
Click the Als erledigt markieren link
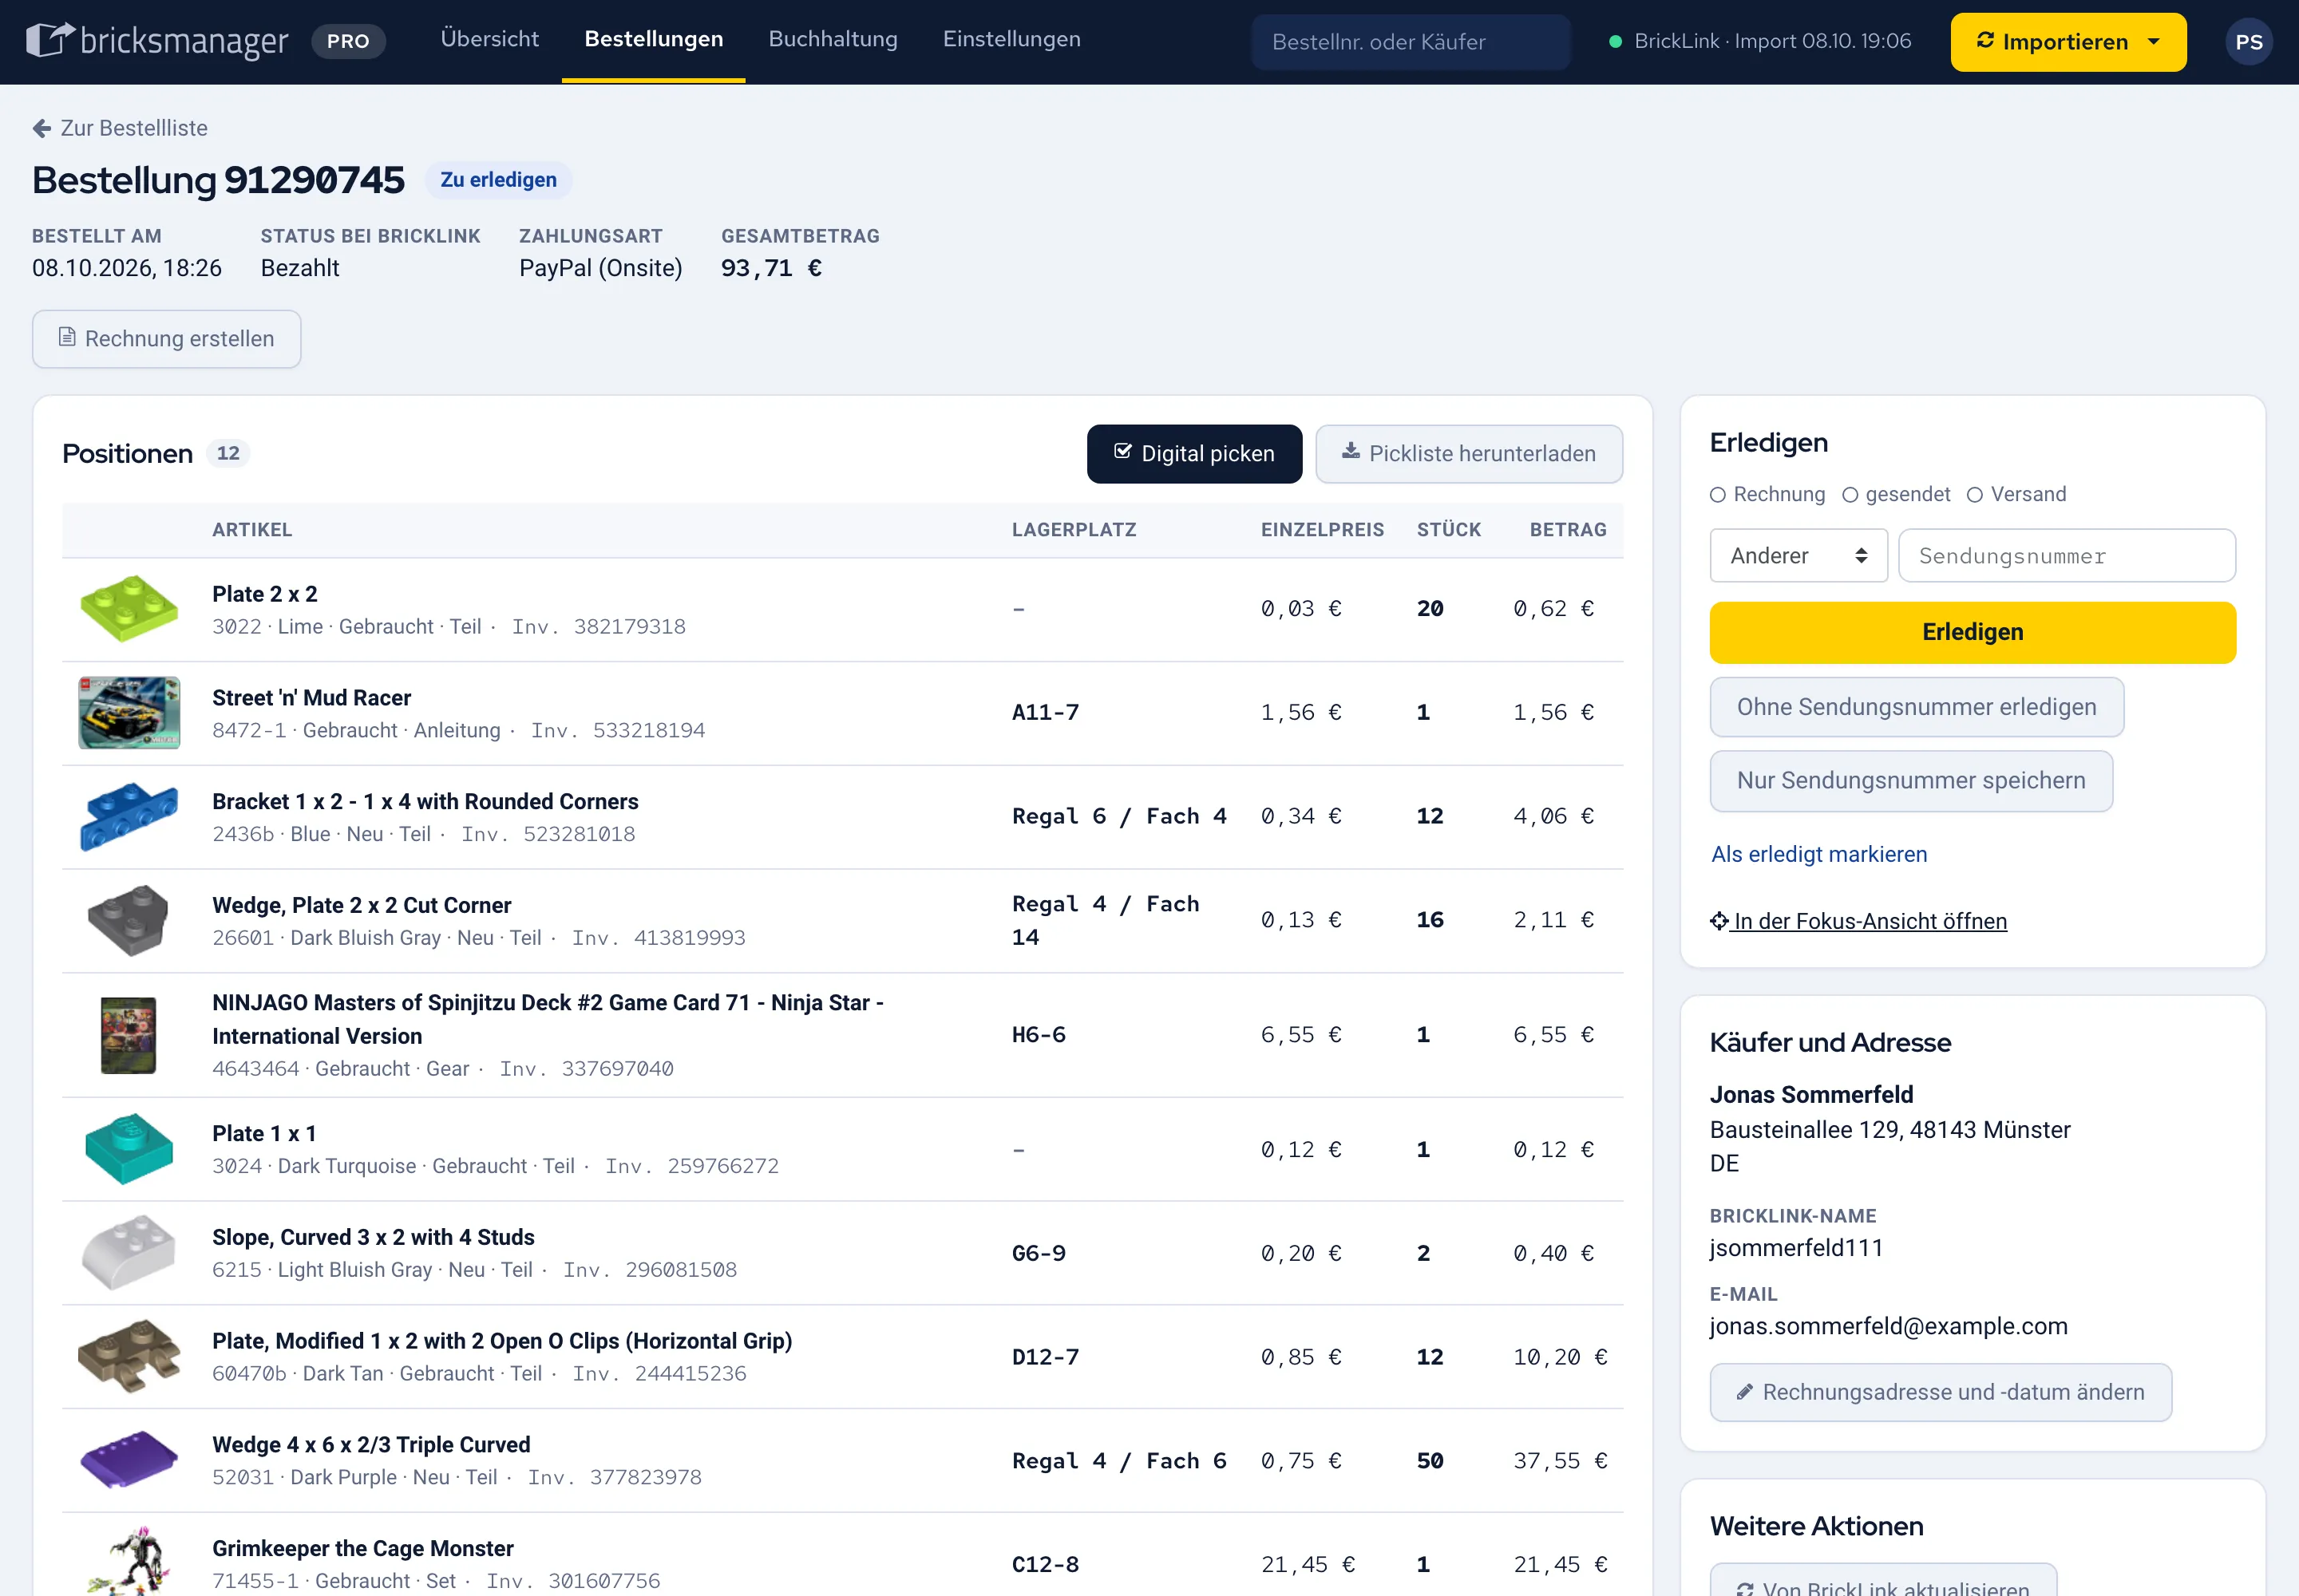[1818, 855]
